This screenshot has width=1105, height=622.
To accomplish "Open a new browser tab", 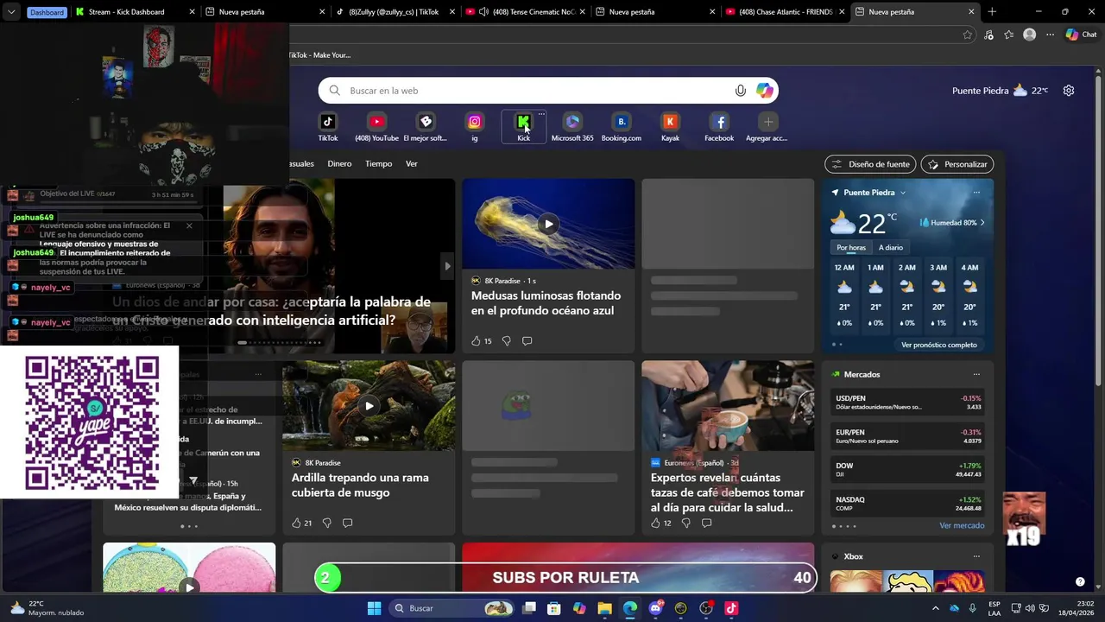I will [x=992, y=12].
